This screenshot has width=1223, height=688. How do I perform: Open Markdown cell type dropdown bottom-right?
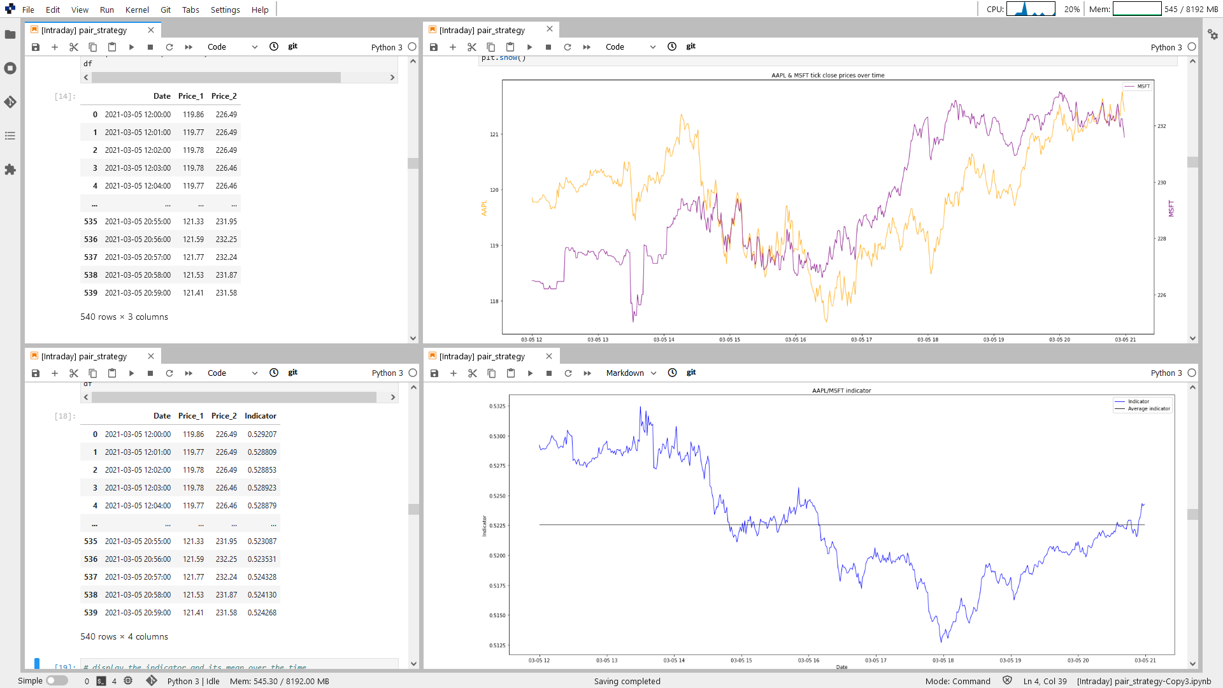click(631, 373)
